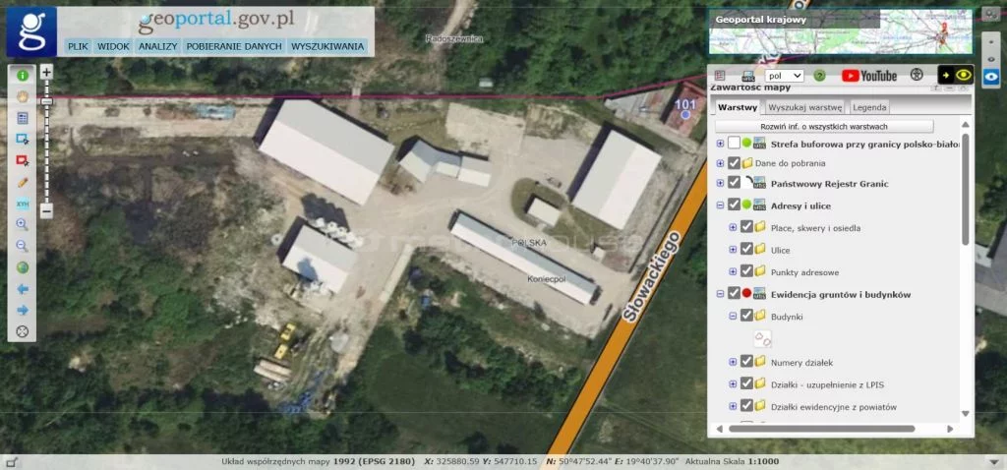This screenshot has width=1007, height=470.
Task: Click the accessibility figure icon
Action: (917, 75)
